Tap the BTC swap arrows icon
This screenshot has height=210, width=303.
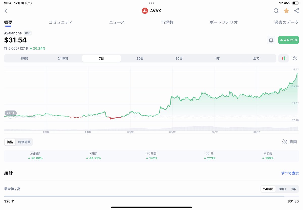tap(6, 48)
